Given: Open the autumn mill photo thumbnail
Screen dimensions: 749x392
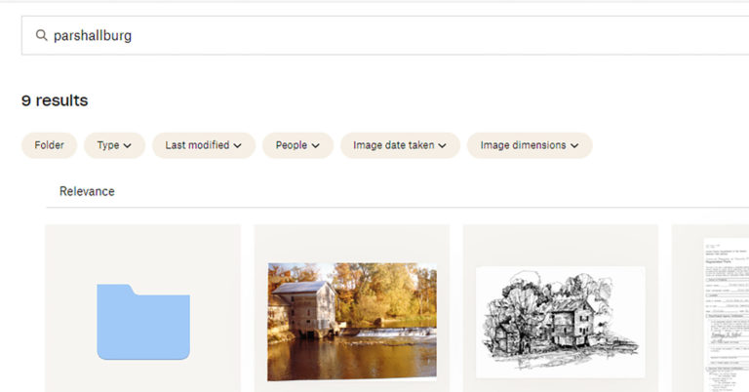Looking at the screenshot, I should (352, 321).
